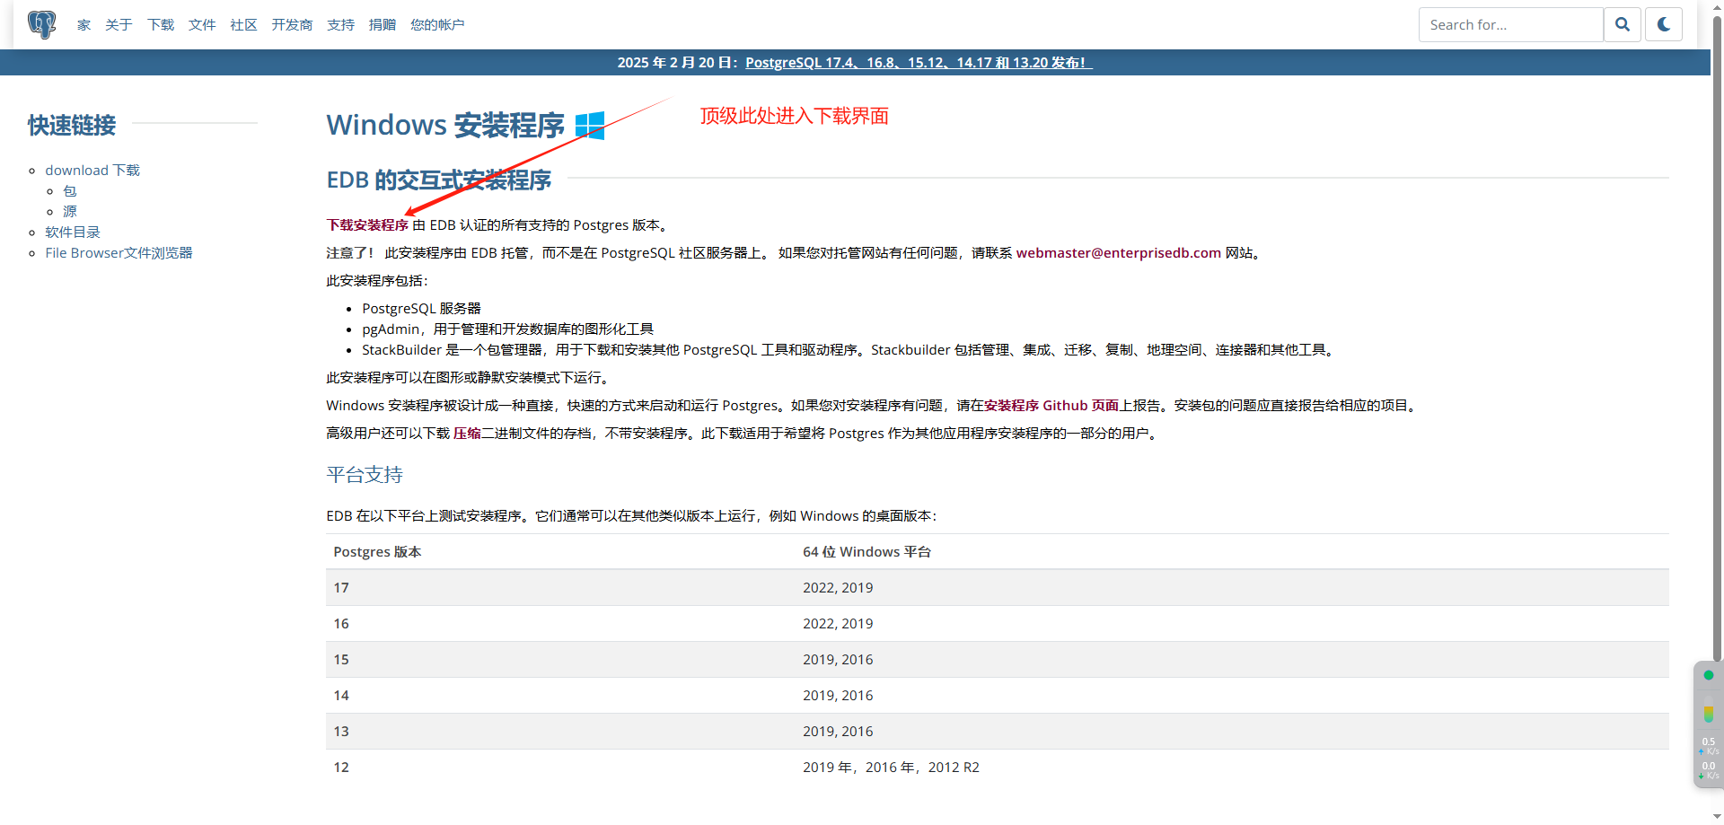Open File Browser文件浏览器 link

coord(119,252)
